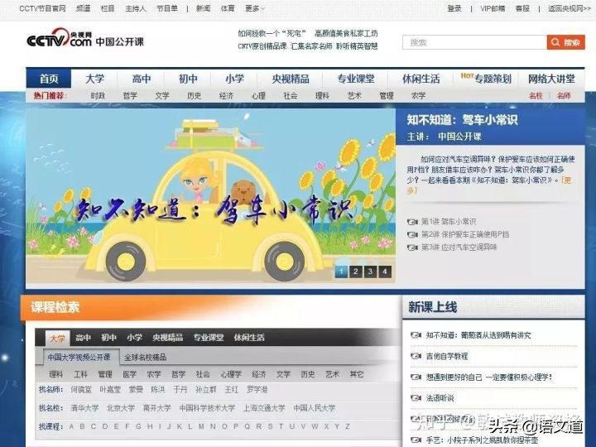Find teacher 于丹
This screenshot has height=447, width=596.
(x=180, y=390)
